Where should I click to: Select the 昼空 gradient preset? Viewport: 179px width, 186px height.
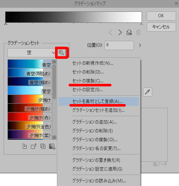[x=30, y=90]
